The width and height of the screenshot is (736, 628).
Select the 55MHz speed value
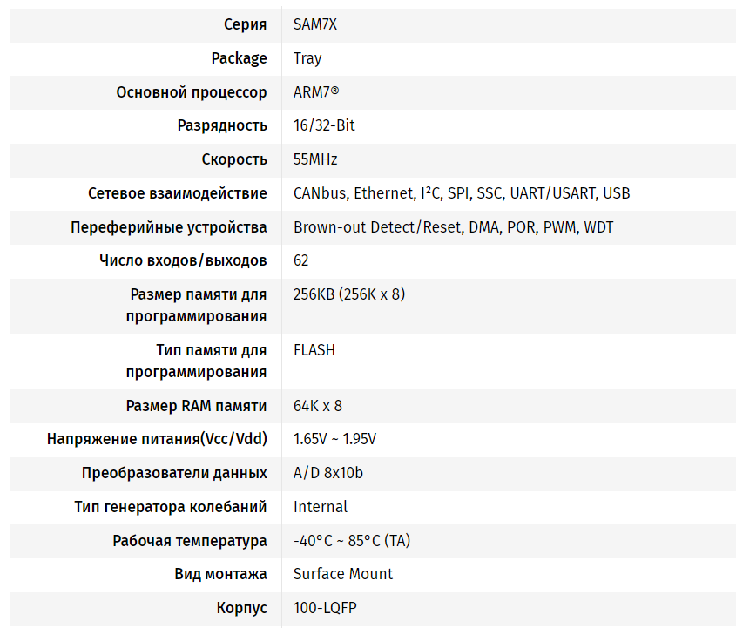click(315, 159)
